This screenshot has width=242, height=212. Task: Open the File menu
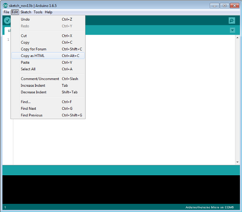(6, 12)
